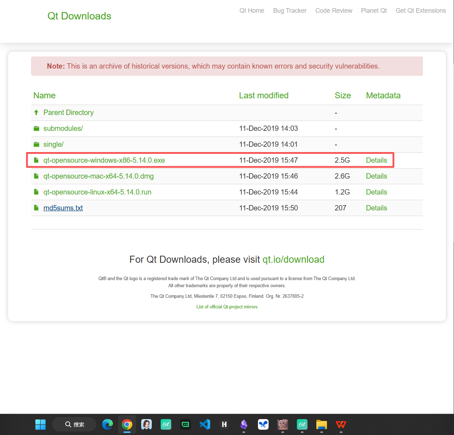Click the 11-Dec-2019 15:44 date cell
Screen dimensions: 454x435
[269, 192]
